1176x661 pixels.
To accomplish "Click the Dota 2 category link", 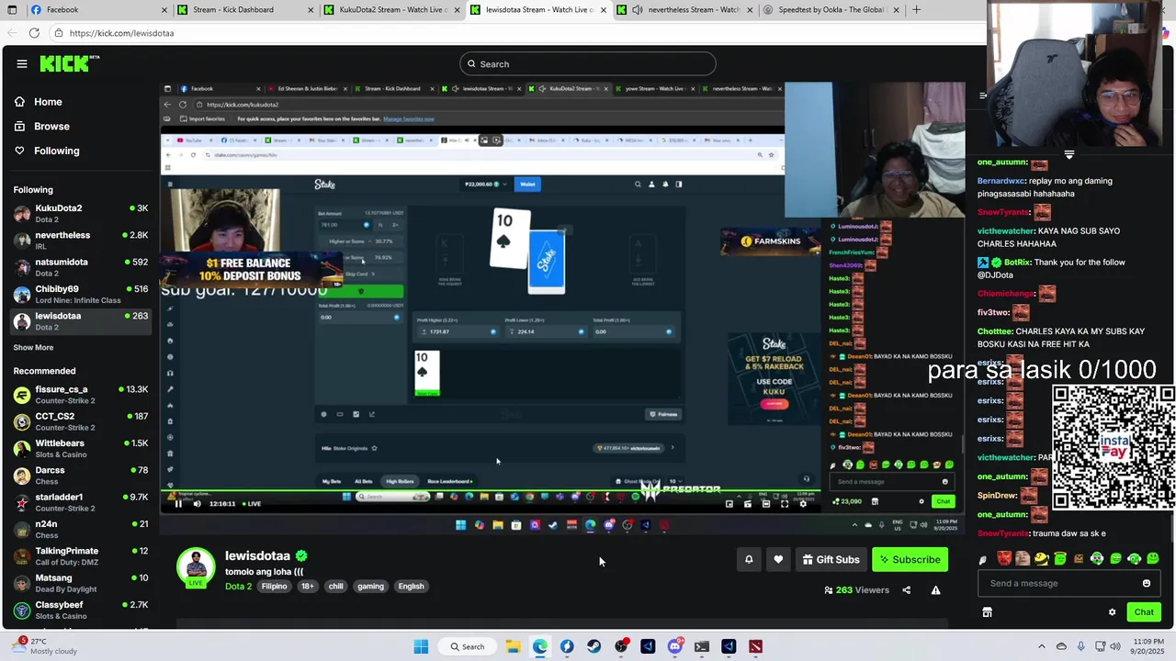I will (x=238, y=587).
